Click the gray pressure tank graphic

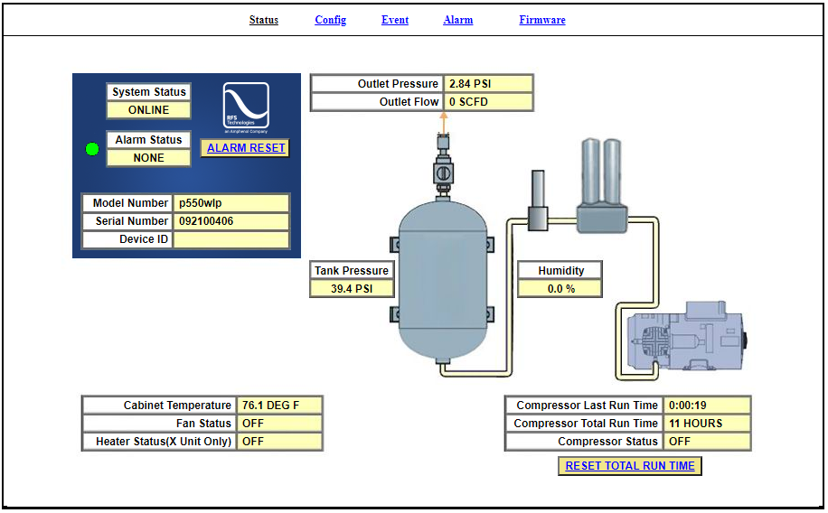click(441, 280)
